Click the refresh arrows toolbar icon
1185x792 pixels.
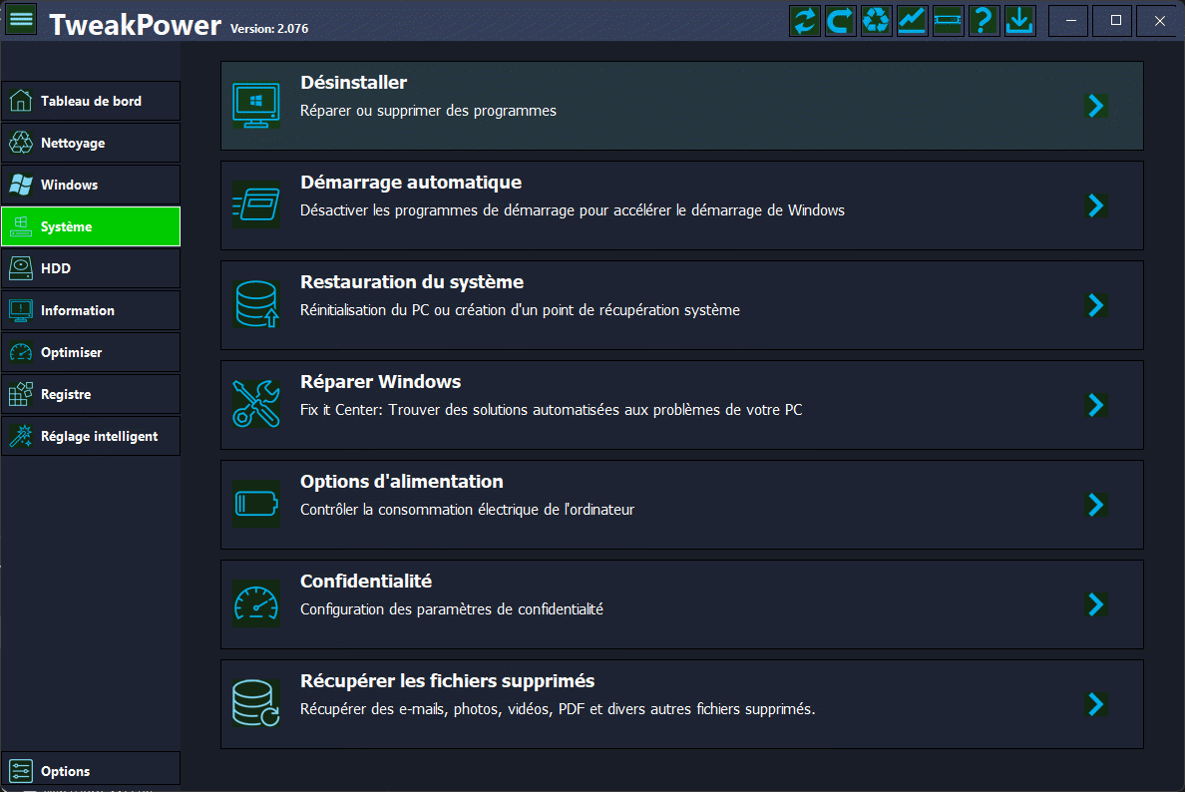(x=804, y=21)
